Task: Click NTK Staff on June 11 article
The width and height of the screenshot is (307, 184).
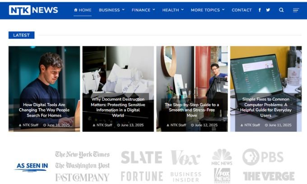Action: (250, 125)
